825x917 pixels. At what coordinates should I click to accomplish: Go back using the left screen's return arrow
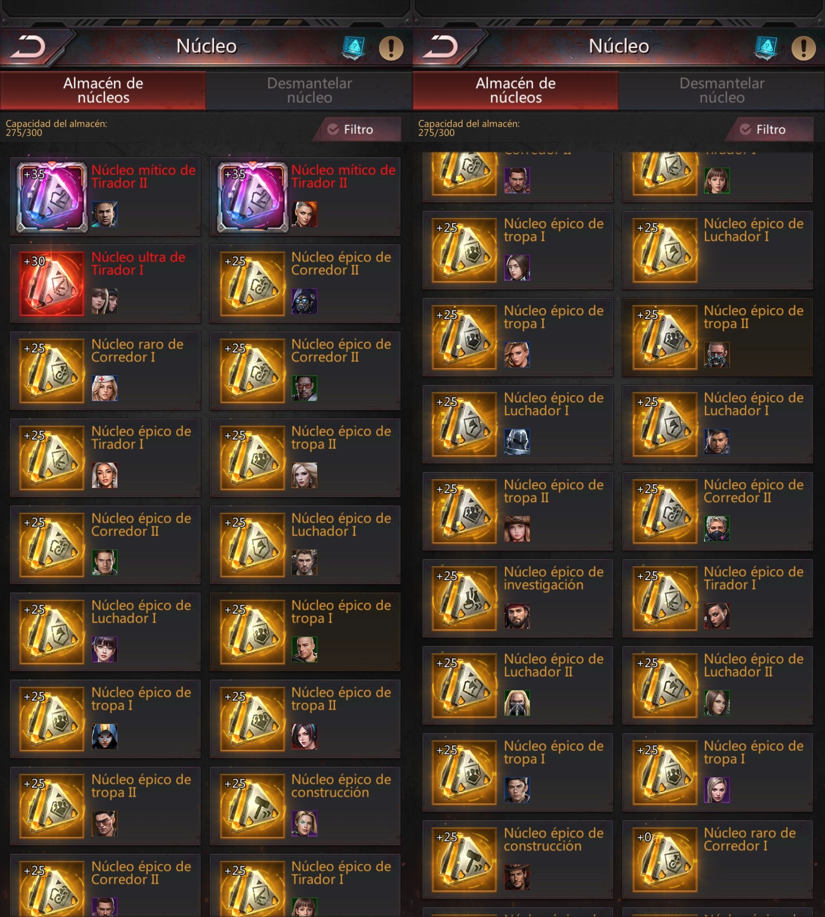tap(28, 47)
